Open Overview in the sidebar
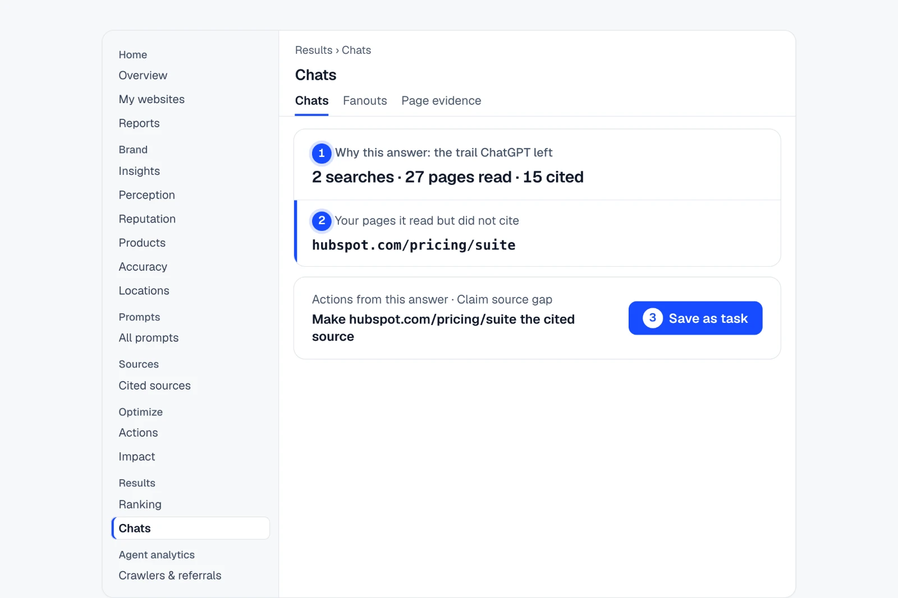 (x=143, y=76)
